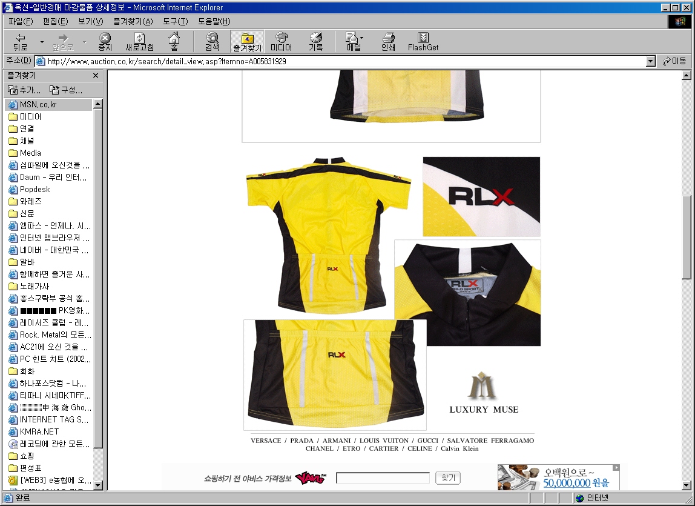
Task: Go back with the 뒤로 toolbar button
Action: 21,42
